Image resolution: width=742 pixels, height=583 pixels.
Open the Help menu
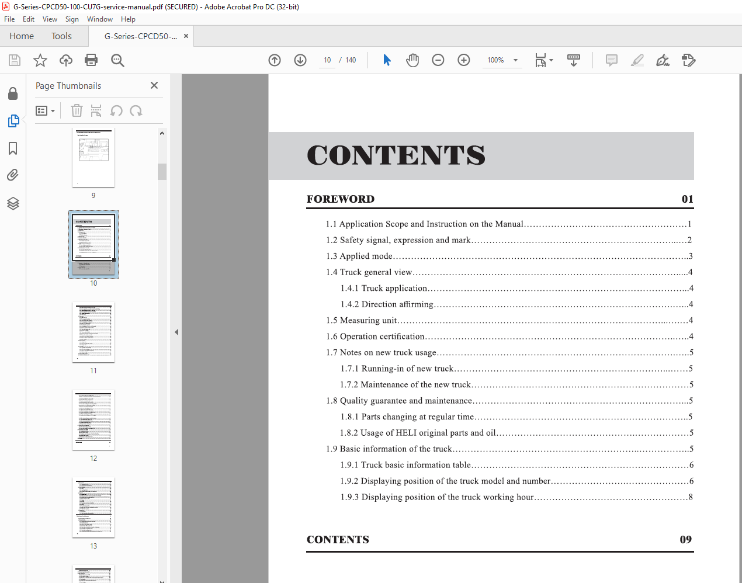click(128, 19)
